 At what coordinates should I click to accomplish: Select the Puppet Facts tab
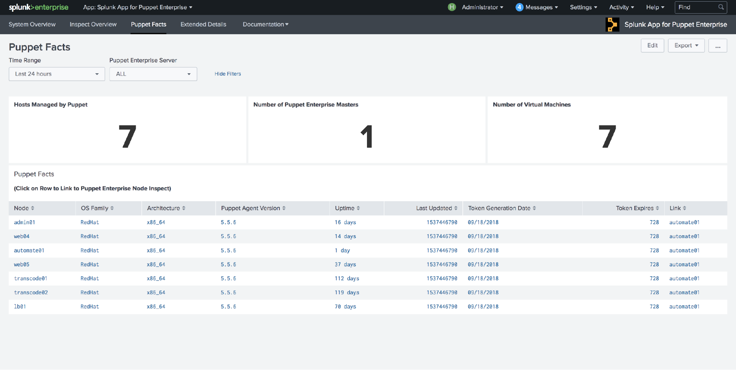(149, 24)
